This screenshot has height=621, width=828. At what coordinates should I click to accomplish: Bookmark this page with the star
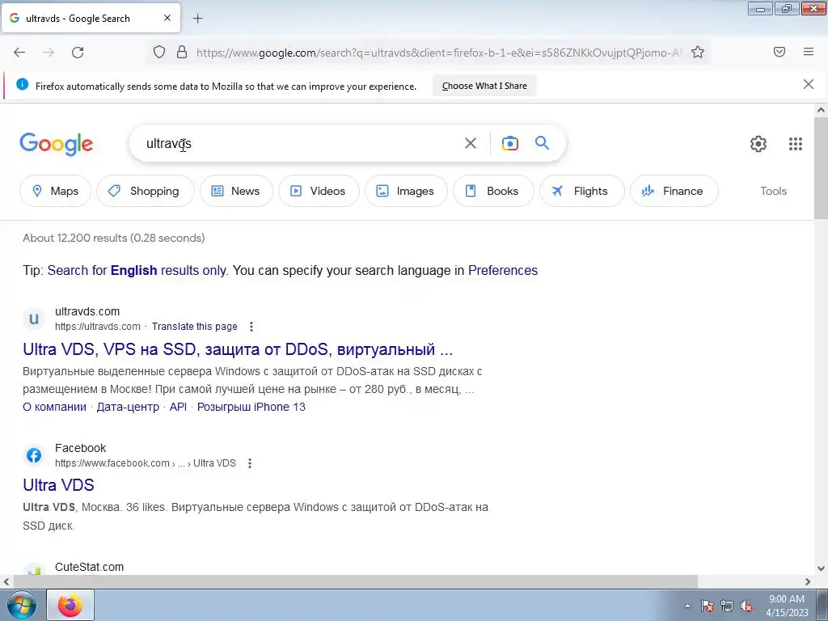pos(698,52)
